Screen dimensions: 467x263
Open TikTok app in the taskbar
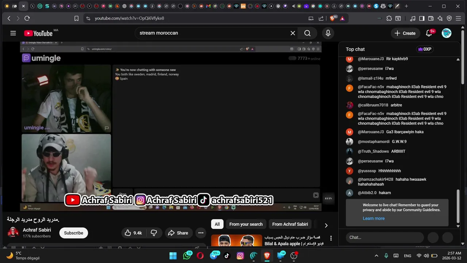(x=227, y=256)
